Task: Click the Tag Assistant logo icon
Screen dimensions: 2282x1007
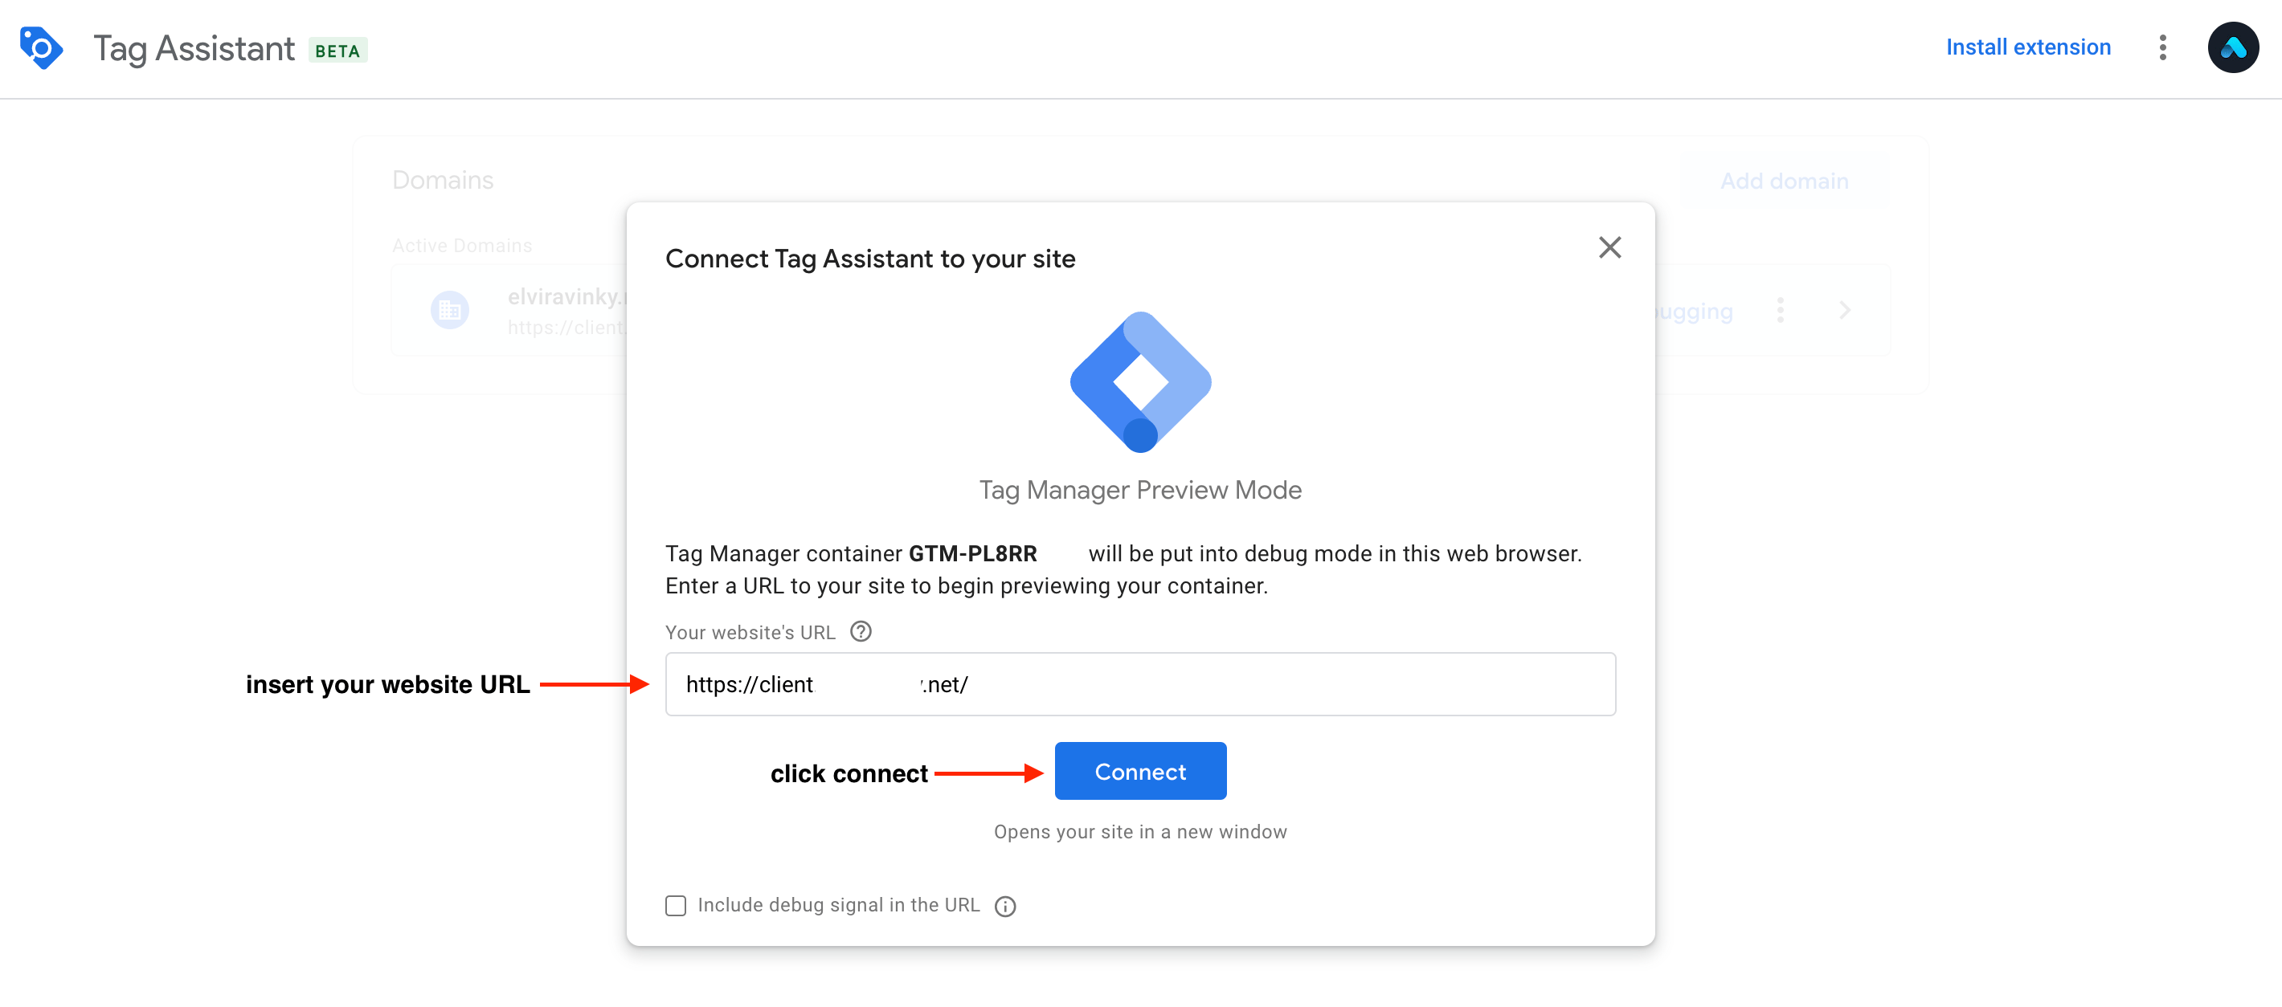Action: [x=42, y=48]
